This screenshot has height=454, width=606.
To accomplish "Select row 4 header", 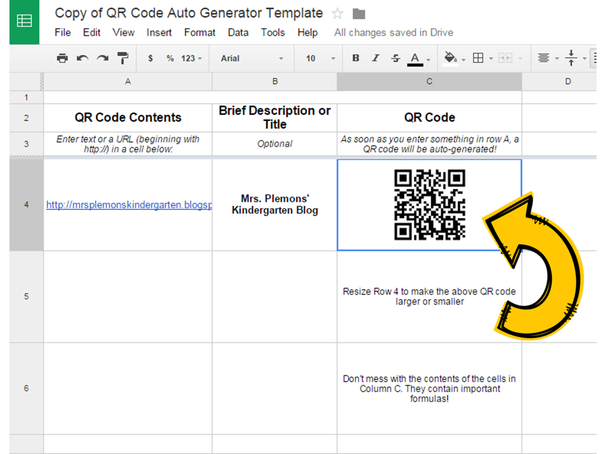I will [27, 204].
